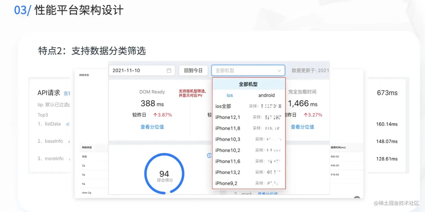Viewport: 425px width, 212px height.
Task: Select the 4g network type row
Action: (94, 184)
